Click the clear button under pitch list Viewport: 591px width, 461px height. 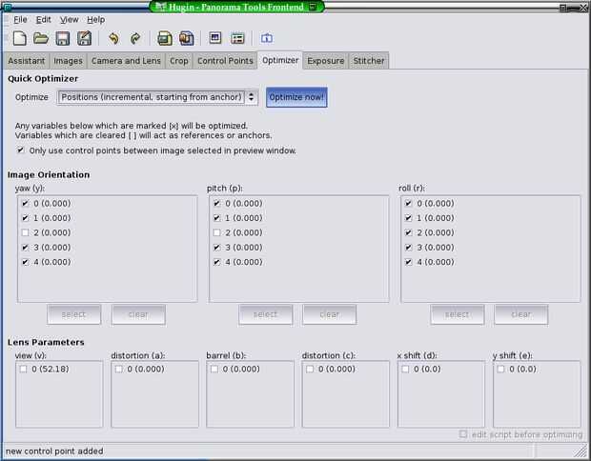click(x=330, y=314)
